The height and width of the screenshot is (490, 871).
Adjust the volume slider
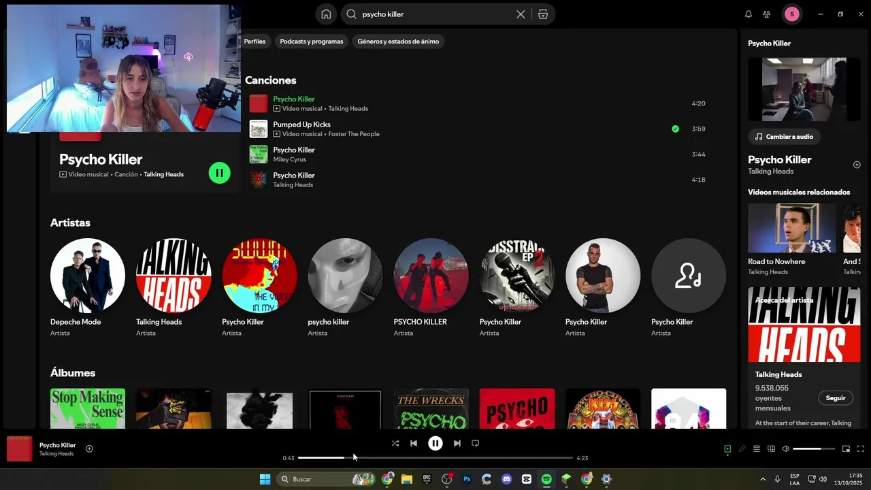pos(815,449)
